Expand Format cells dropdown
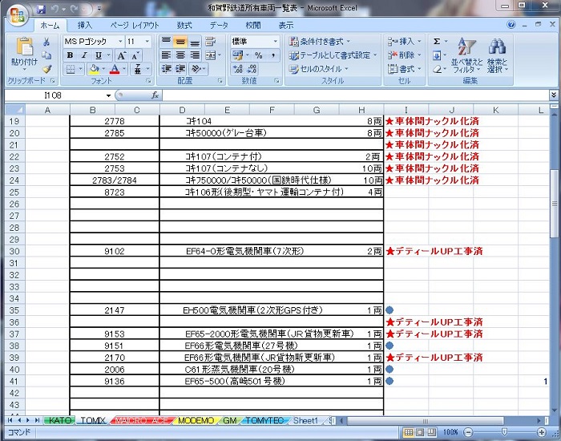Viewport: 561px width, 441px height. pyautogui.click(x=419, y=69)
